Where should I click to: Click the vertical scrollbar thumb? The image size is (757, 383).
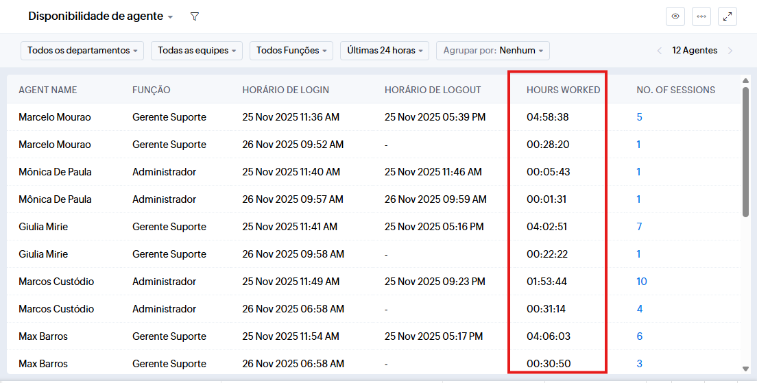point(745,151)
